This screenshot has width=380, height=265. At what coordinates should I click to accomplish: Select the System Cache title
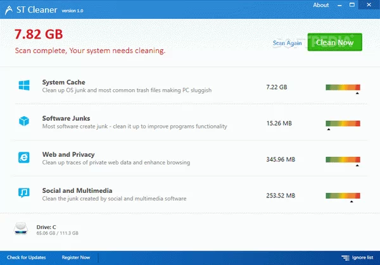pos(63,82)
